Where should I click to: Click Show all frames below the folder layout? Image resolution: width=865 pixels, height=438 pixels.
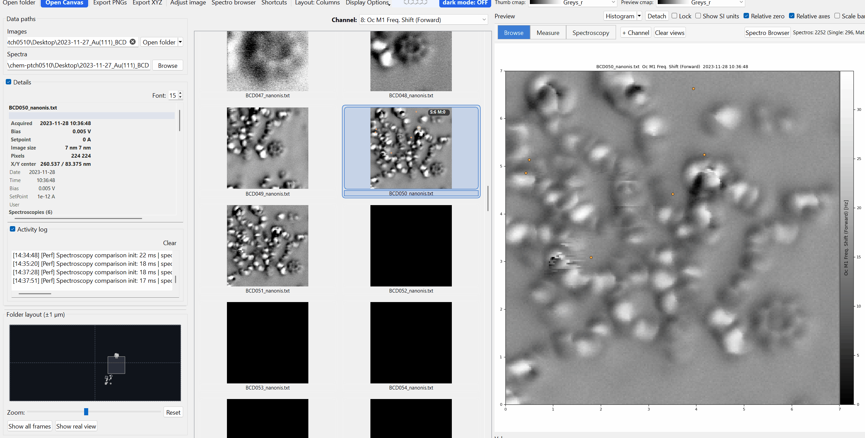30,426
